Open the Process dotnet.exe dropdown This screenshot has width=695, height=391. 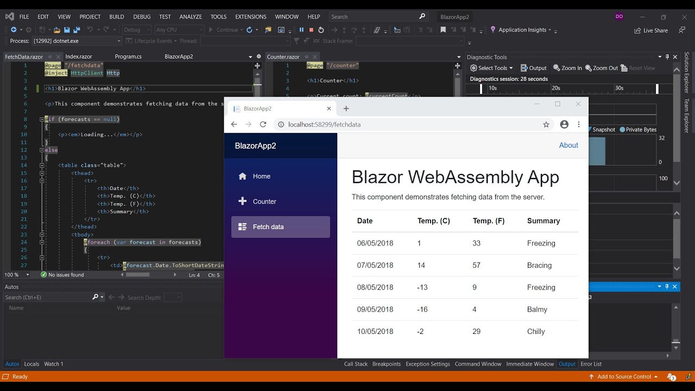point(76,41)
